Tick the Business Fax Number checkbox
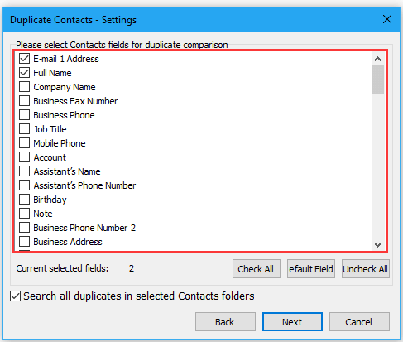 coord(24,101)
